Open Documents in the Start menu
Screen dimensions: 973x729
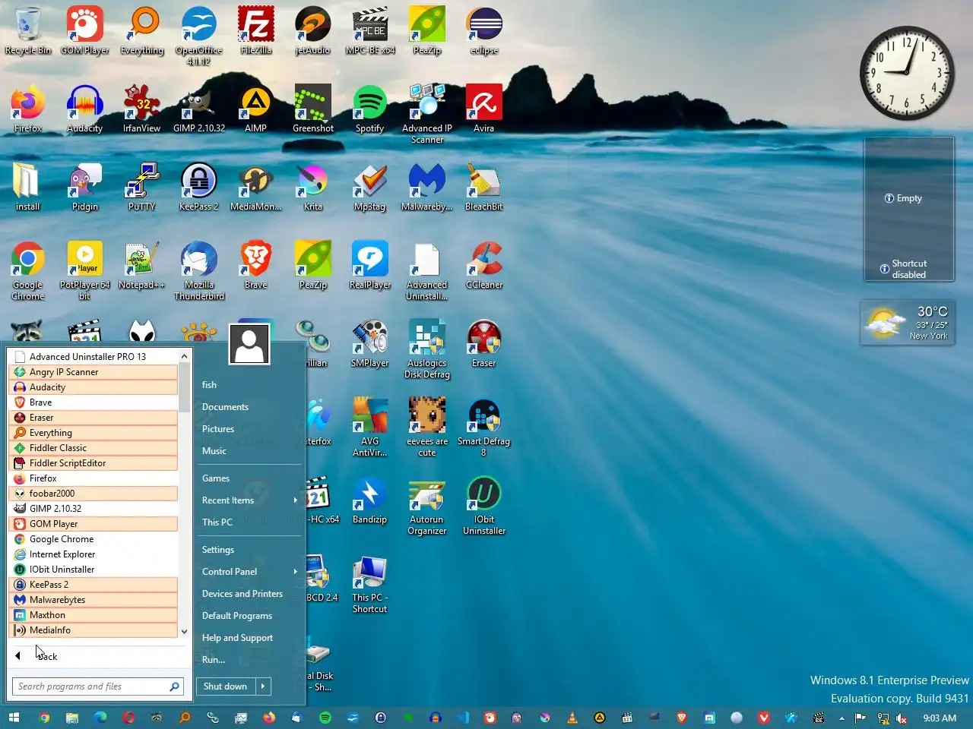pyautogui.click(x=225, y=407)
